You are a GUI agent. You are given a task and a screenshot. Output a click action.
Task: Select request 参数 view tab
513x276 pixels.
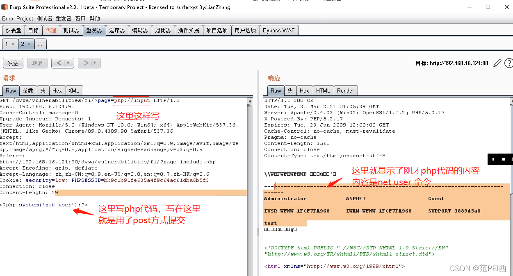(28, 90)
